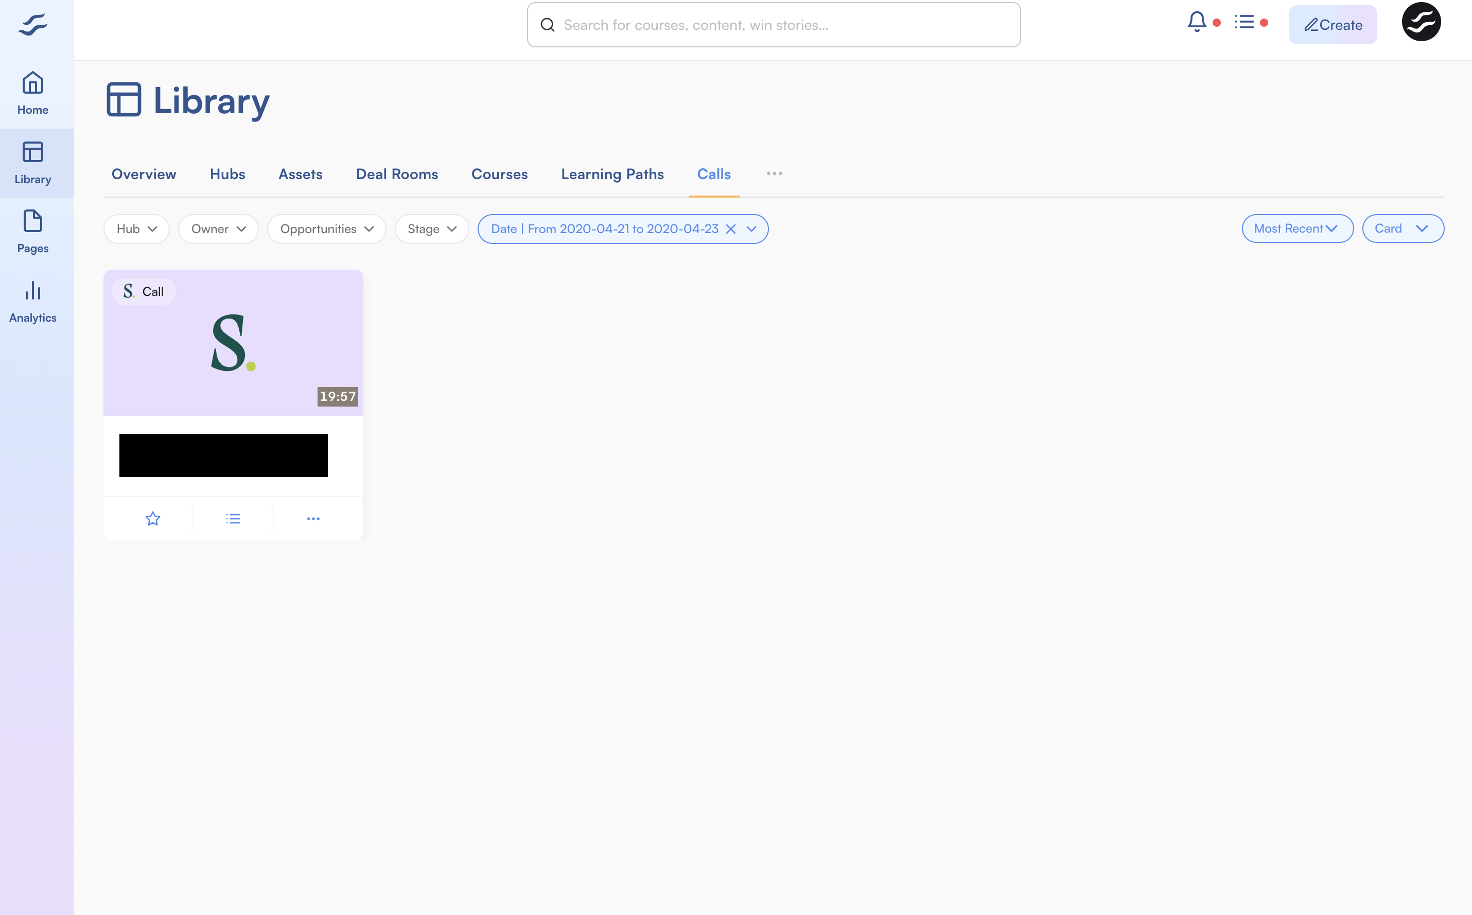
Task: Switch to the Deal Rooms tab
Action: tap(396, 174)
